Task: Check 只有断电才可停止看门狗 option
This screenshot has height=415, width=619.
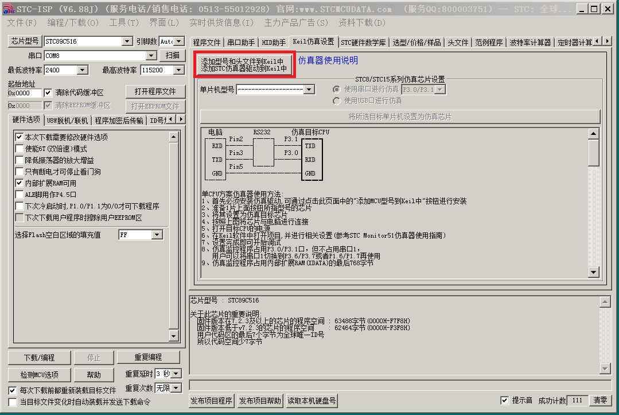Action: 20,172
